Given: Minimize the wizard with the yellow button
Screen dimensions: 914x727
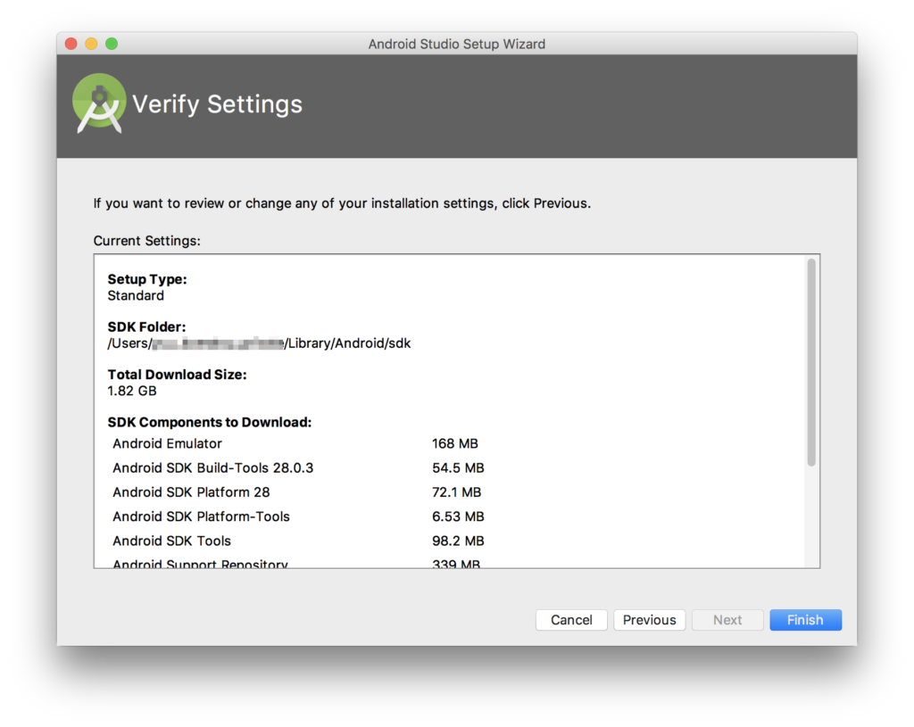Looking at the screenshot, I should [x=92, y=44].
